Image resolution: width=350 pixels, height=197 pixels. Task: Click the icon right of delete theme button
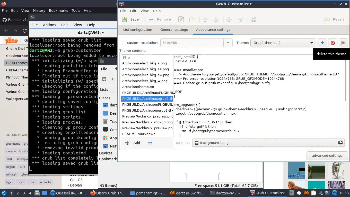pyautogui.click(x=343, y=43)
